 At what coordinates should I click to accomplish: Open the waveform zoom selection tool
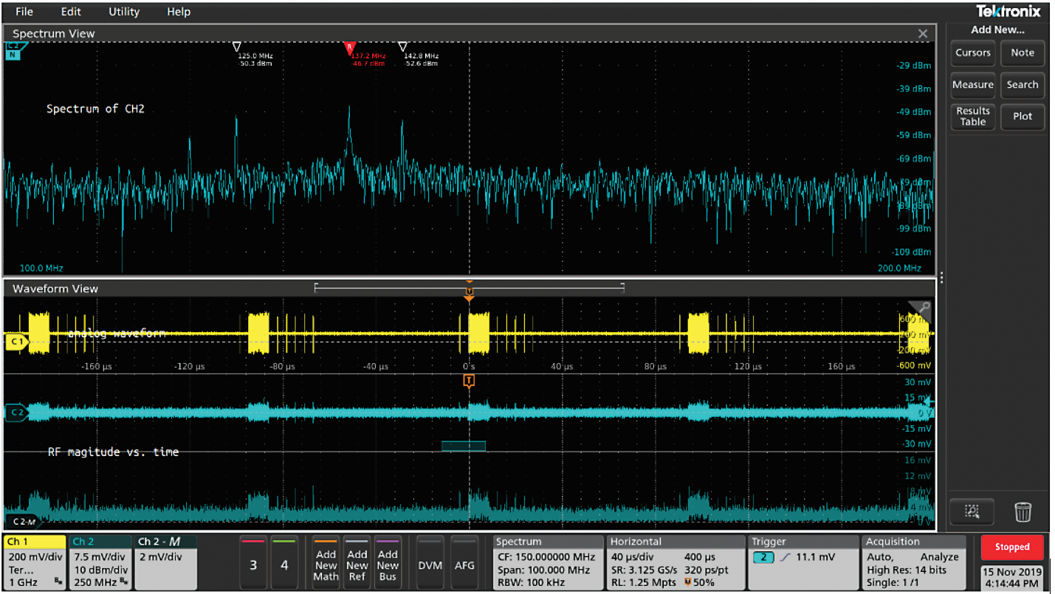click(x=972, y=511)
